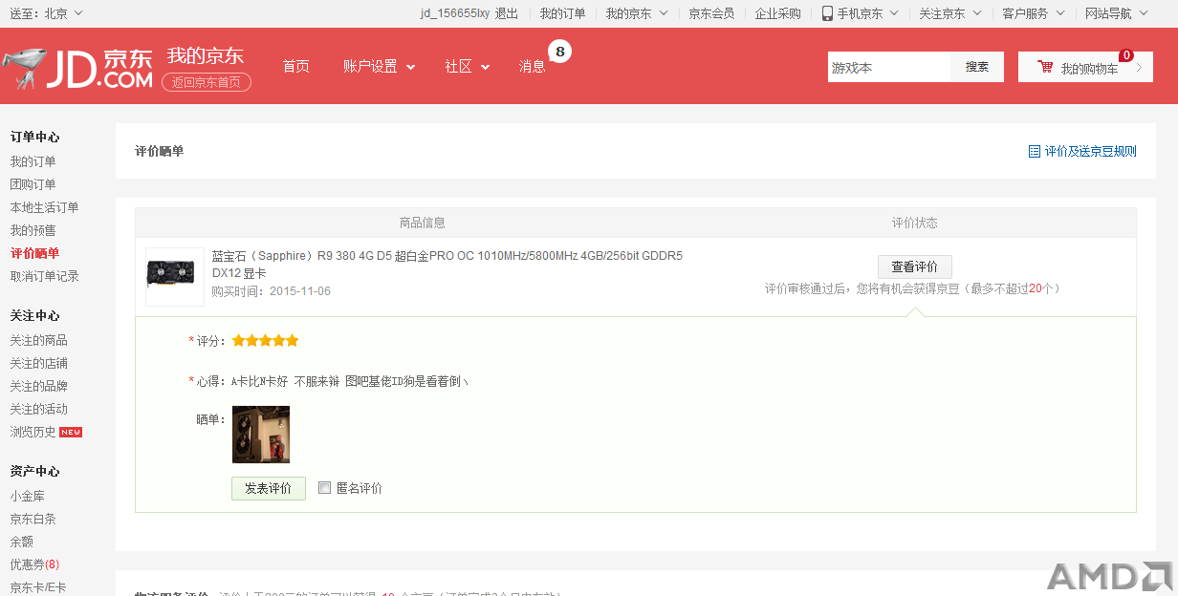Viewport: 1178px width, 596px height.
Task: Click the 退出 logout link
Action: pyautogui.click(x=507, y=13)
